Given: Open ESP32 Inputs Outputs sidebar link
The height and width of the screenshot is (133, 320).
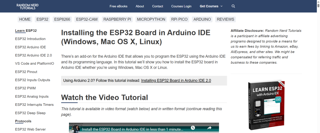Looking at the screenshot, I should tap(32, 80).
